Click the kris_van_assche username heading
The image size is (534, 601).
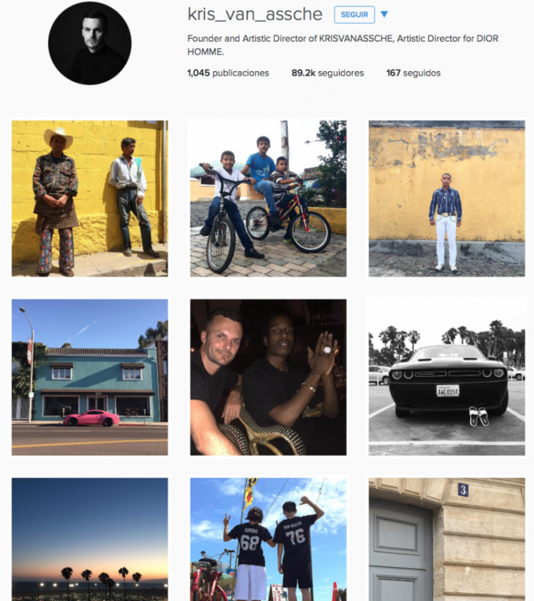point(255,14)
